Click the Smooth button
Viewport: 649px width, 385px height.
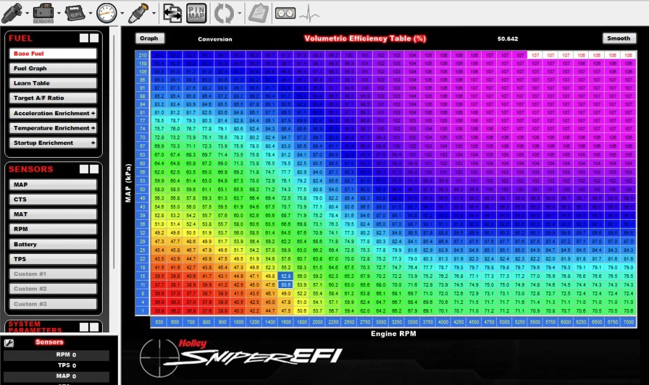619,38
